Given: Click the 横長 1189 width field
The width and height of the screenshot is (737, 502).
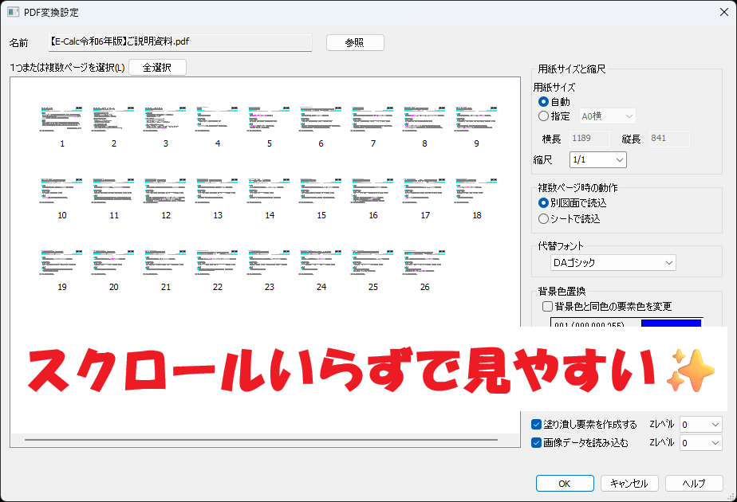Looking at the screenshot, I should 589,139.
